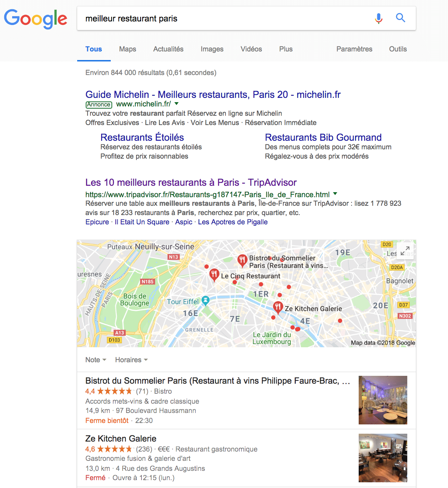
Task: Expand the michelin.fr ad URL arrow
Action: pyautogui.click(x=176, y=104)
